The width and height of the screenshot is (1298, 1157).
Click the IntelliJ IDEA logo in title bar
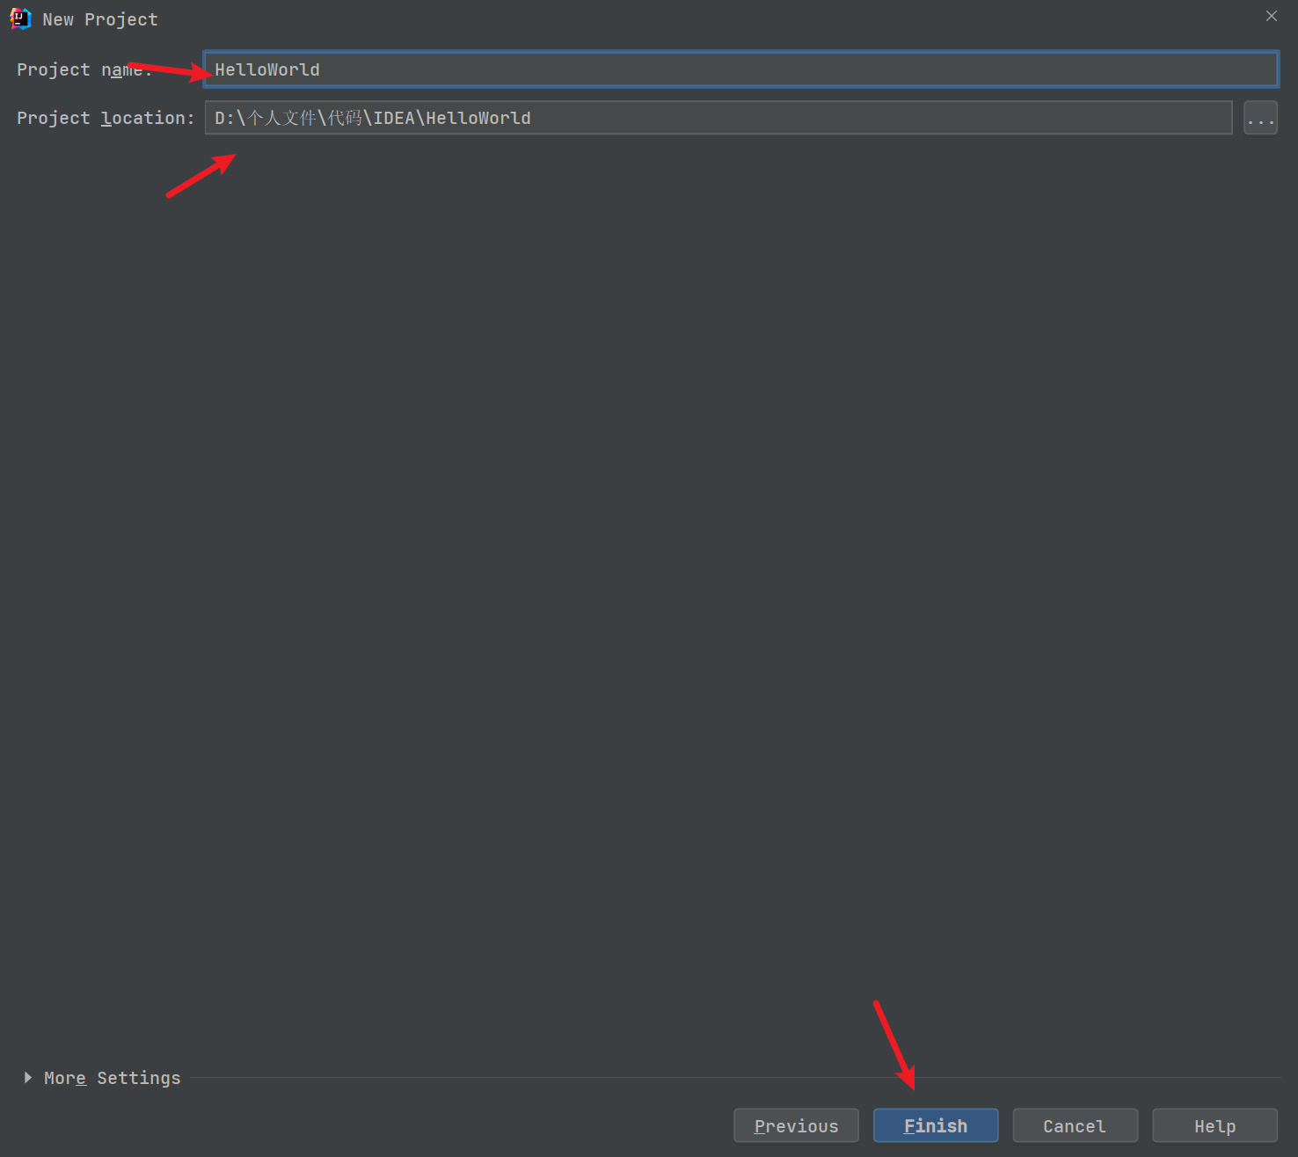coord(20,18)
